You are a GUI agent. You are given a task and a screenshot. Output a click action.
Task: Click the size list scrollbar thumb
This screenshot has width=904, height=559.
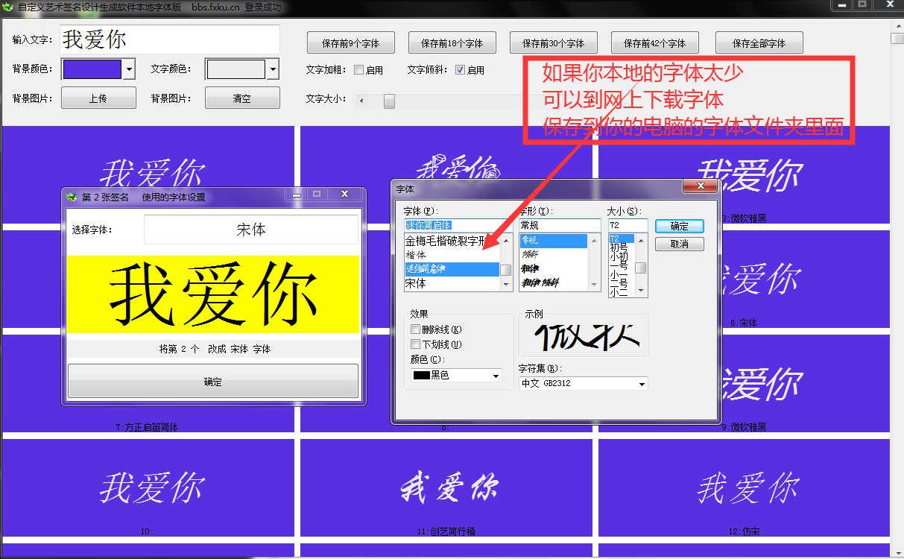point(641,268)
